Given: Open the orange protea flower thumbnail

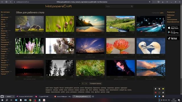Looking at the screenshot, I should [121, 46].
